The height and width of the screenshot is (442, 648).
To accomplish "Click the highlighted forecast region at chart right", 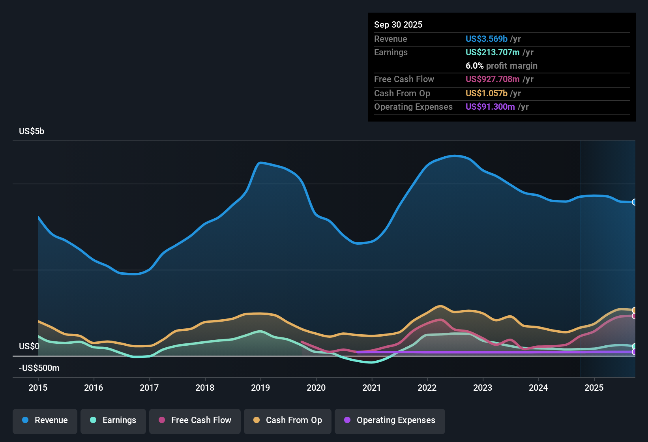I will [608, 257].
